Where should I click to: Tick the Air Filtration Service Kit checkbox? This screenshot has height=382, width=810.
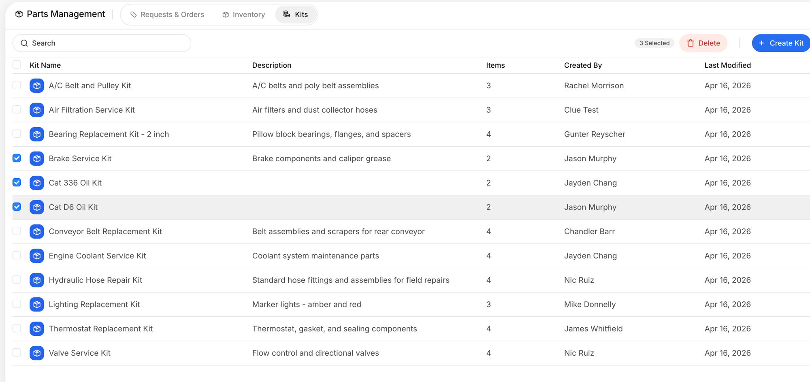[x=17, y=109]
